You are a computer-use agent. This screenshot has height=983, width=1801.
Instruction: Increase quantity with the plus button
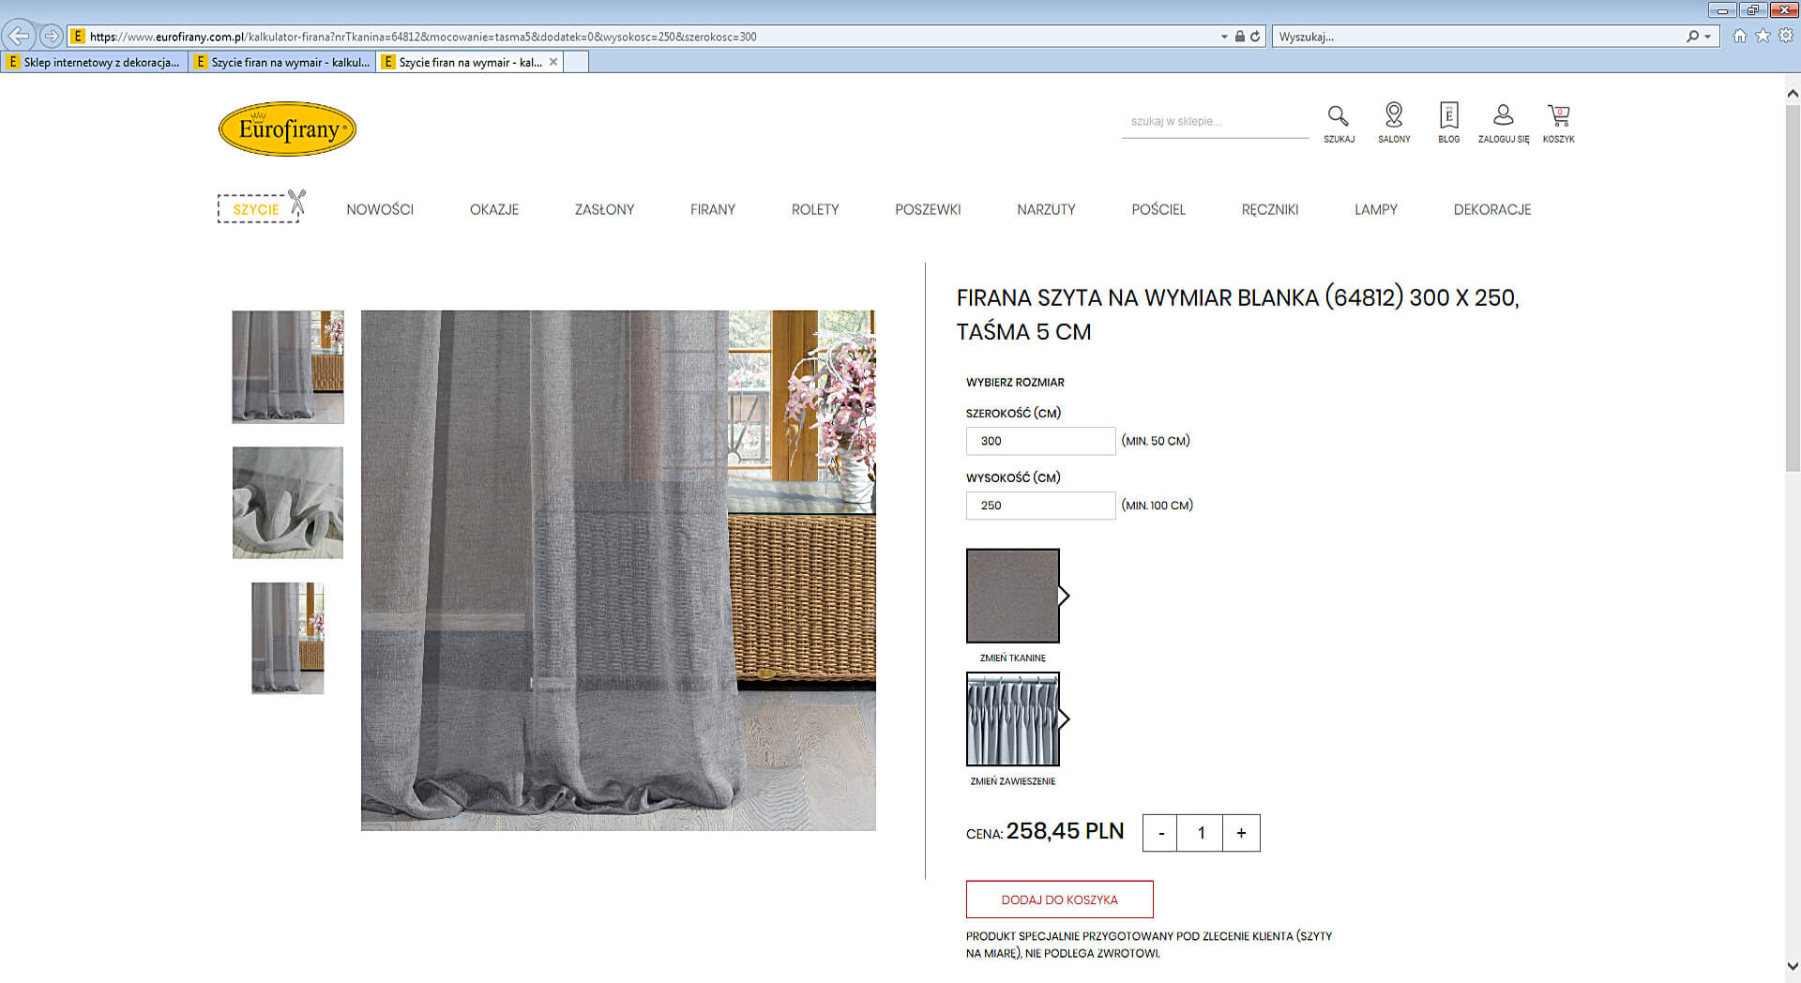[x=1241, y=833]
